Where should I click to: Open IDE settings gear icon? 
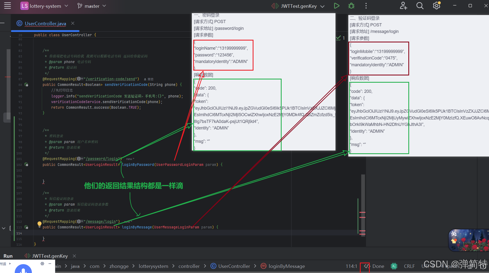coord(436,6)
